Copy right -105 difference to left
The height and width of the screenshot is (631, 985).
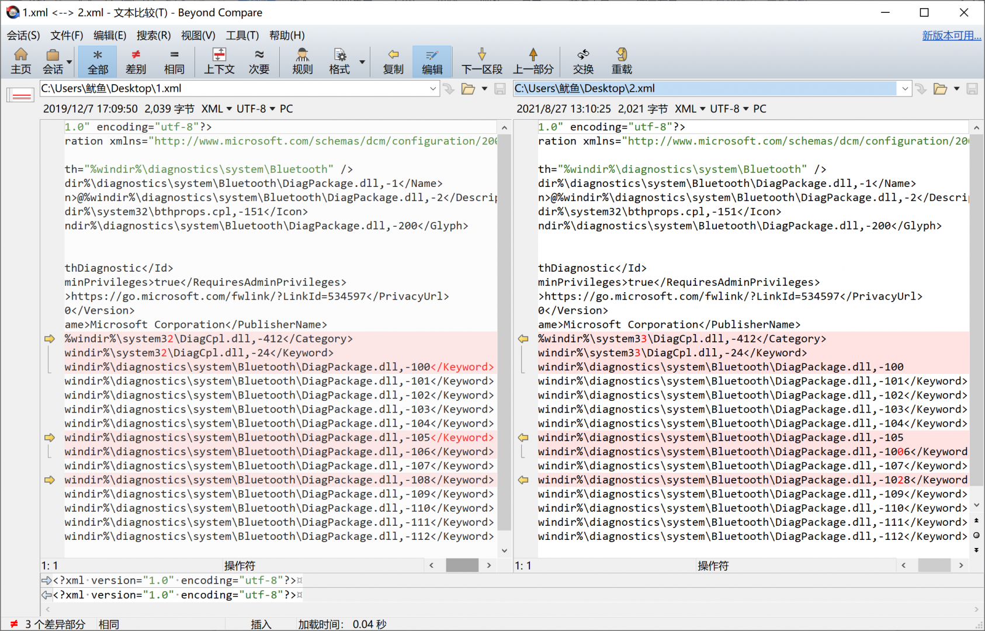(x=523, y=438)
